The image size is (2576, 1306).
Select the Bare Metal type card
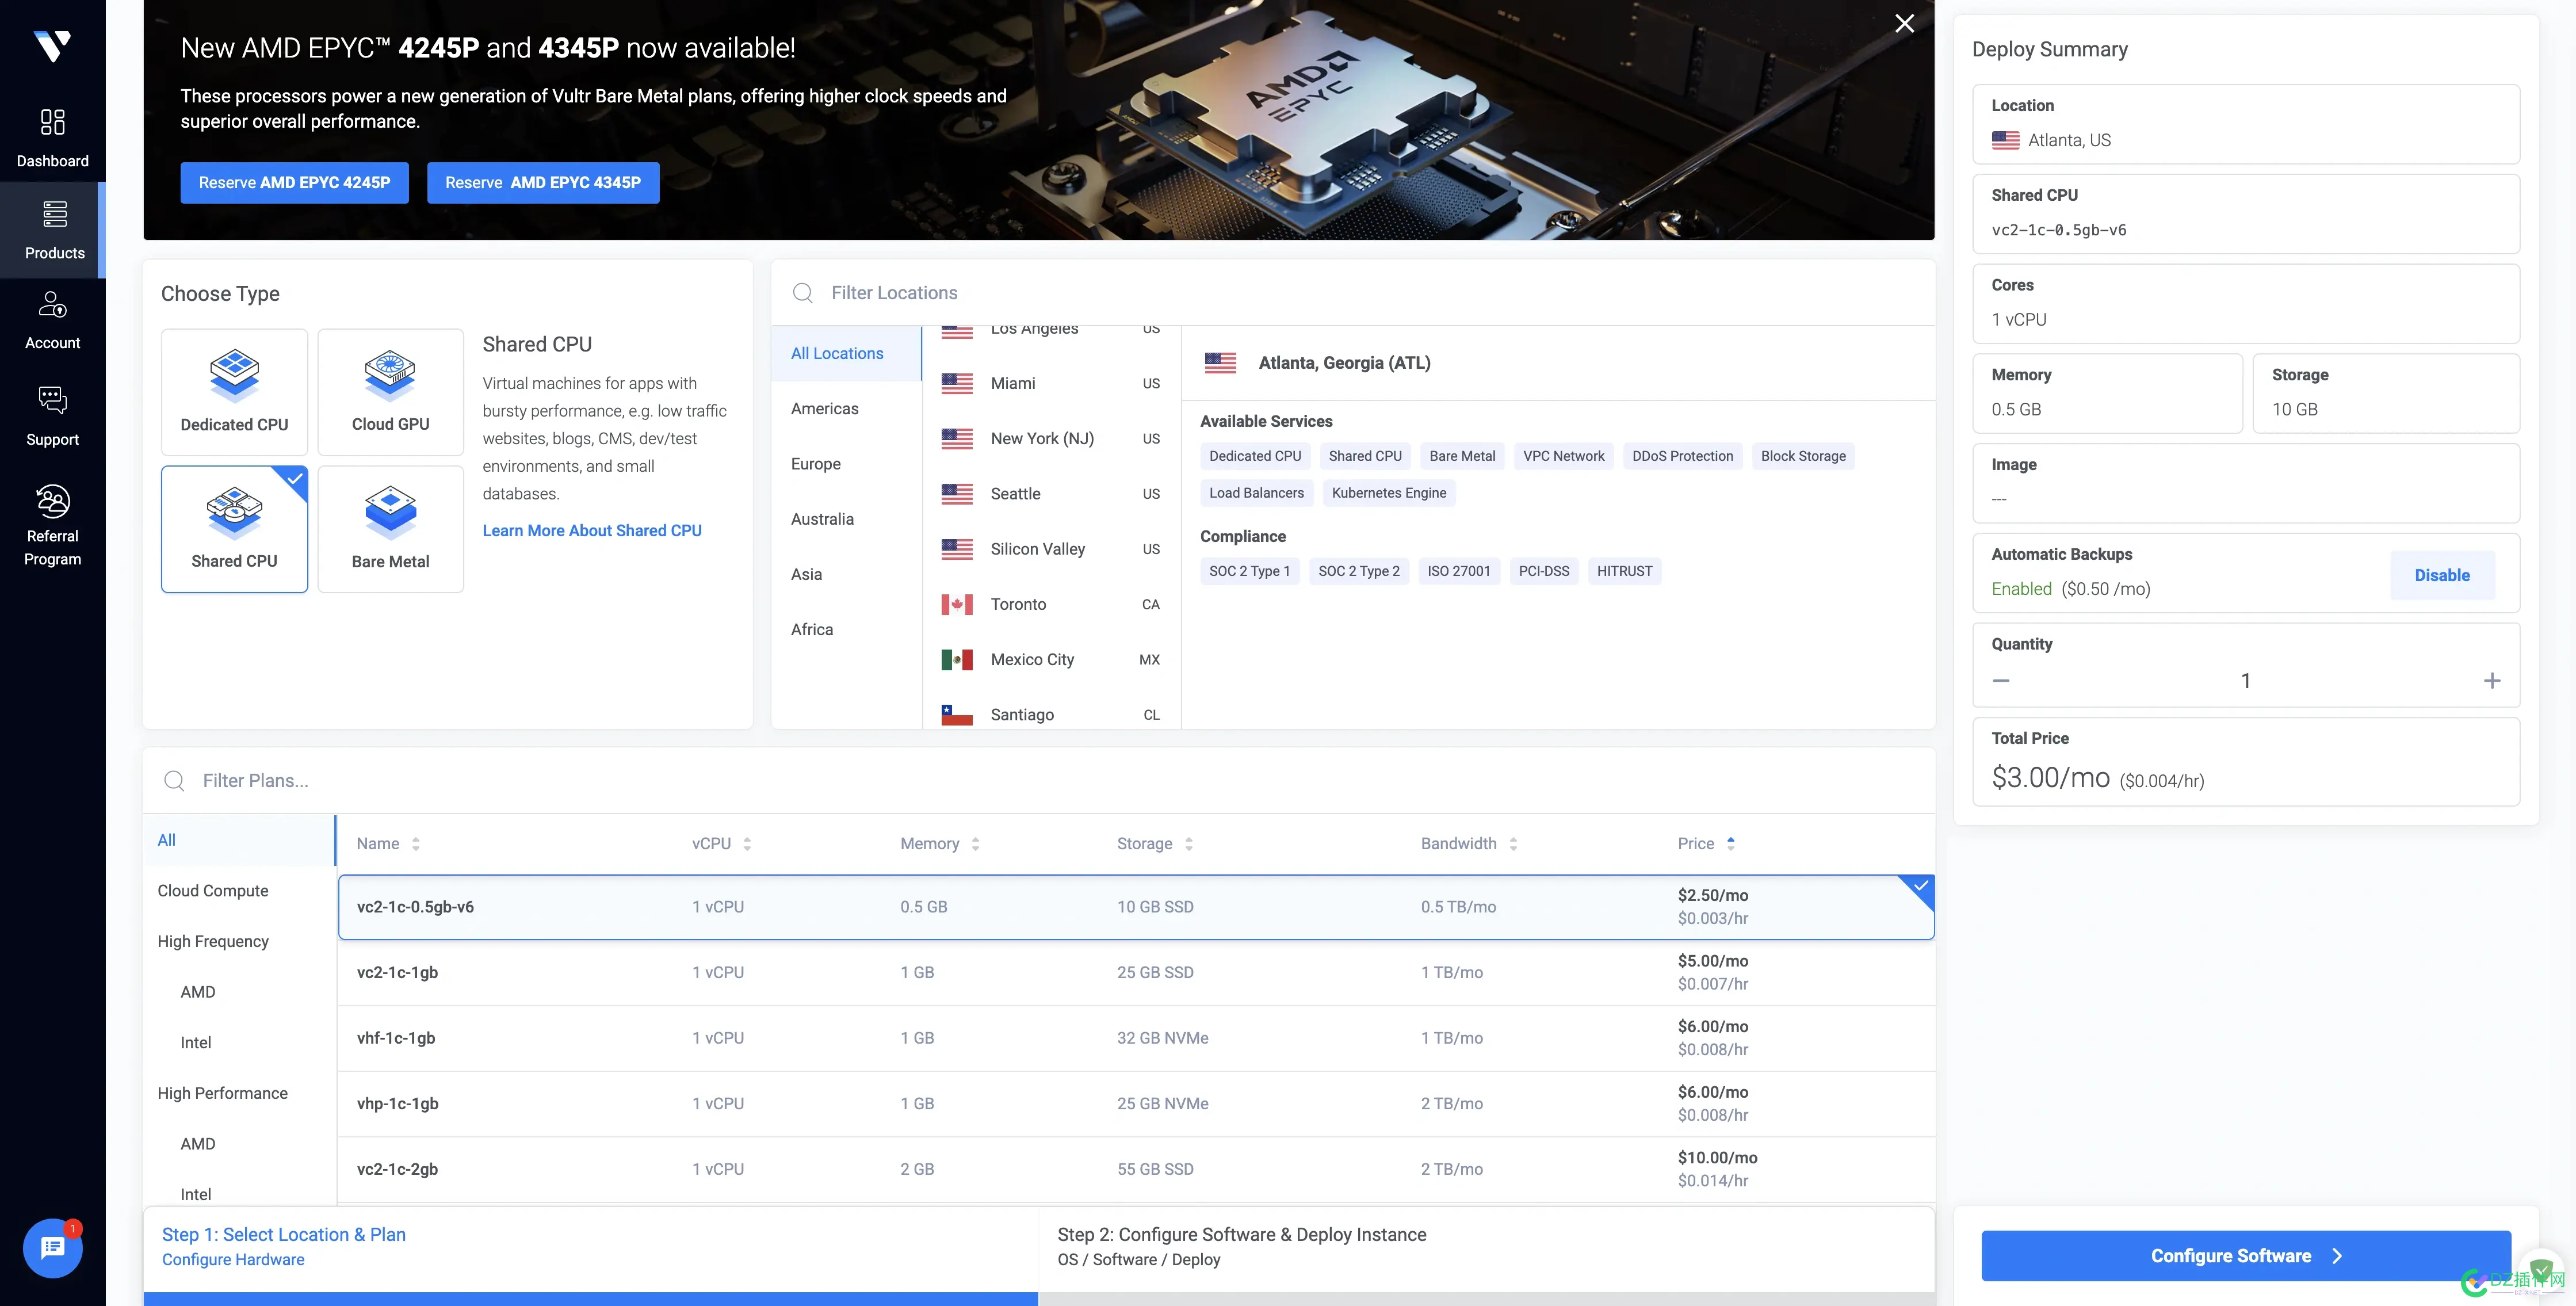390,529
